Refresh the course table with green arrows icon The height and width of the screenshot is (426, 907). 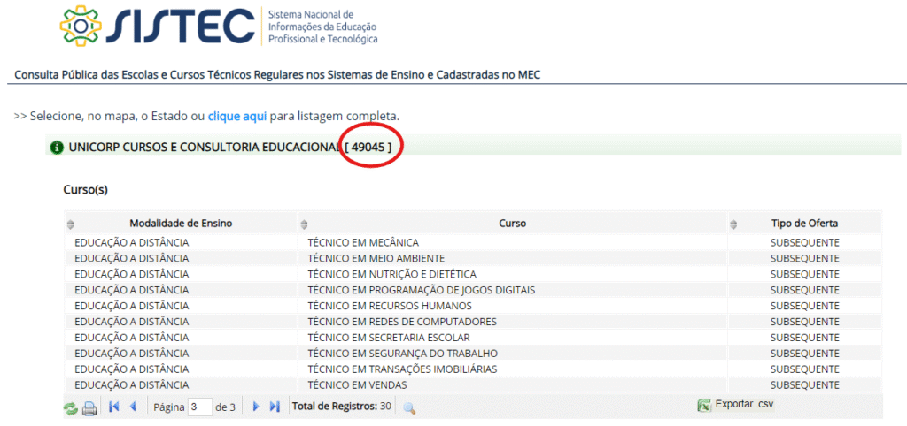point(71,408)
